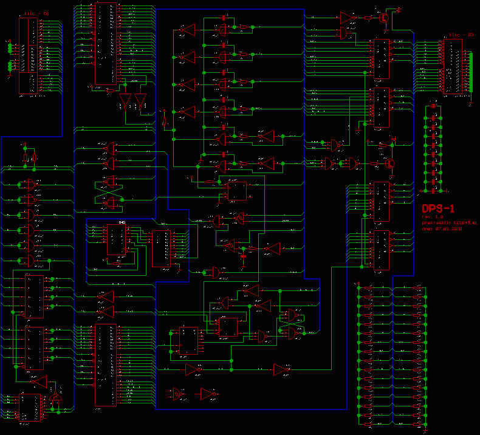Select the vertical green connector beside klic - C6

tap(10, 58)
